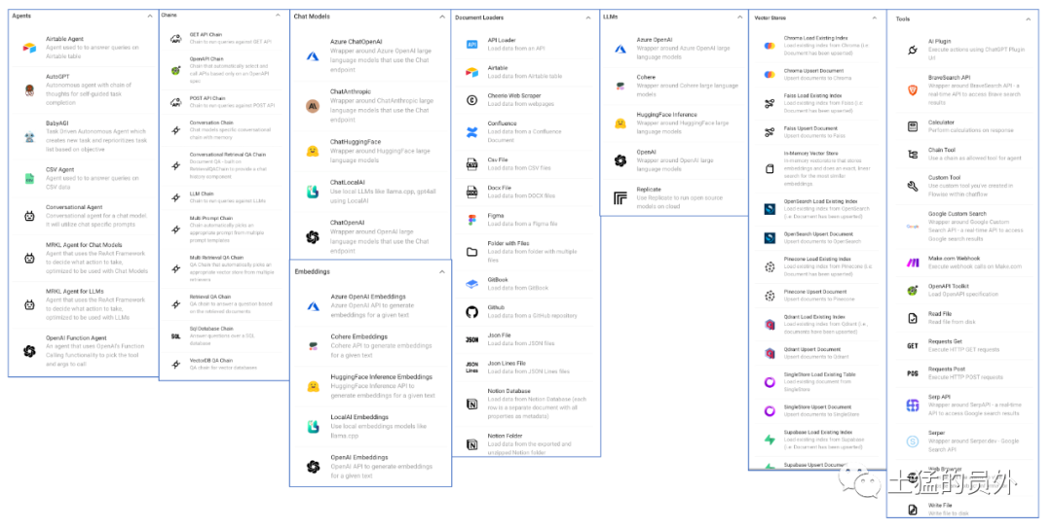The image size is (1052, 529).
Task: Select the OpenAI Function Agent icon
Action: point(29,351)
